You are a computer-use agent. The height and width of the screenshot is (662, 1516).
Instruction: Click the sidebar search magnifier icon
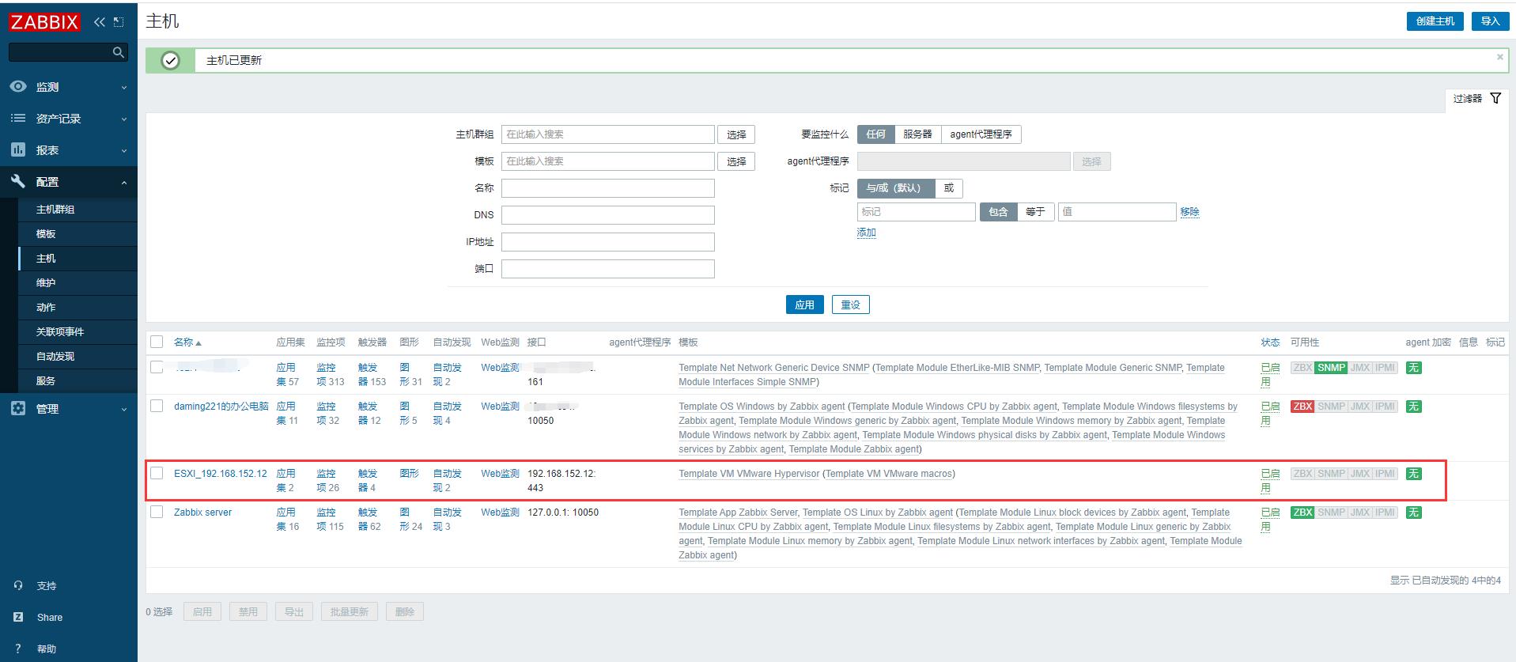(x=119, y=52)
